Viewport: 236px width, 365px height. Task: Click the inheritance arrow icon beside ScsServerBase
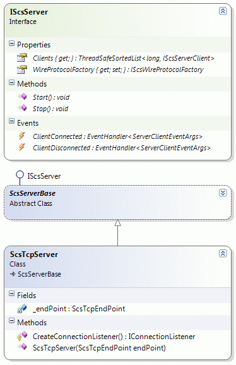pyautogui.click(x=13, y=274)
